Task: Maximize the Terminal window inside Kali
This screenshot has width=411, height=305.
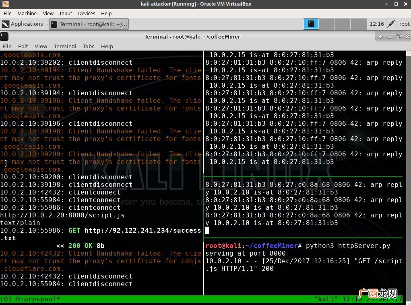Action: point(399,37)
